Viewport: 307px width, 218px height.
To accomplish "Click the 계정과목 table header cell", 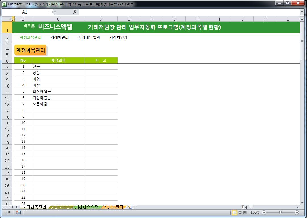I will tap(58, 60).
